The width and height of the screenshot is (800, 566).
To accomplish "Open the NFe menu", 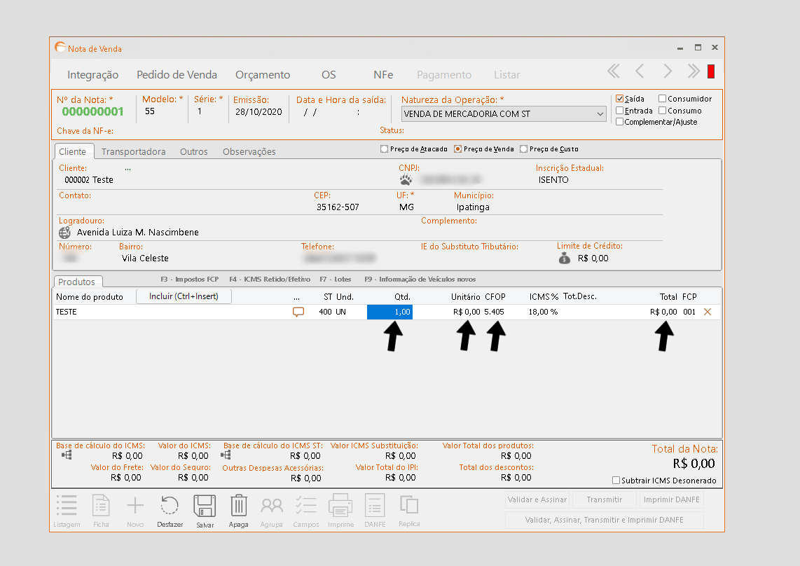I will point(383,74).
